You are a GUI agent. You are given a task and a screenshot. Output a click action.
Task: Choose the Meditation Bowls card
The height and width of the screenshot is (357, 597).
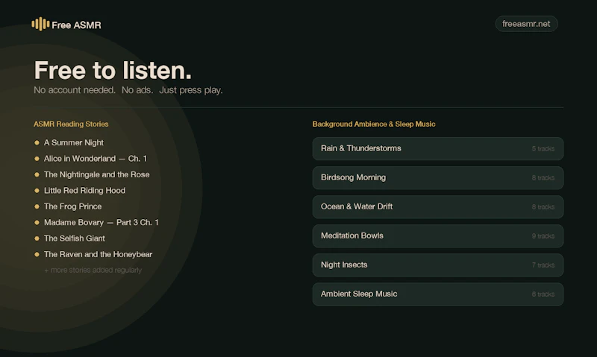tap(438, 236)
